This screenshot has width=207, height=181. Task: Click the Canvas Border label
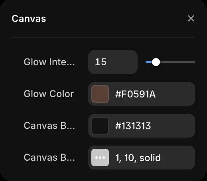coord(49,158)
